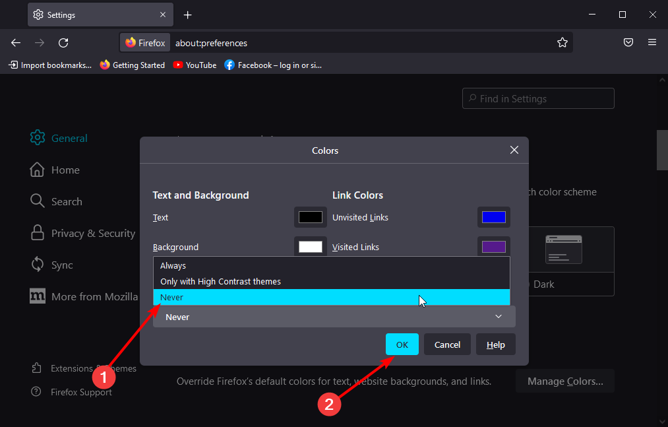Reload the page with refresh icon
Image resolution: width=668 pixels, height=427 pixels.
63,43
